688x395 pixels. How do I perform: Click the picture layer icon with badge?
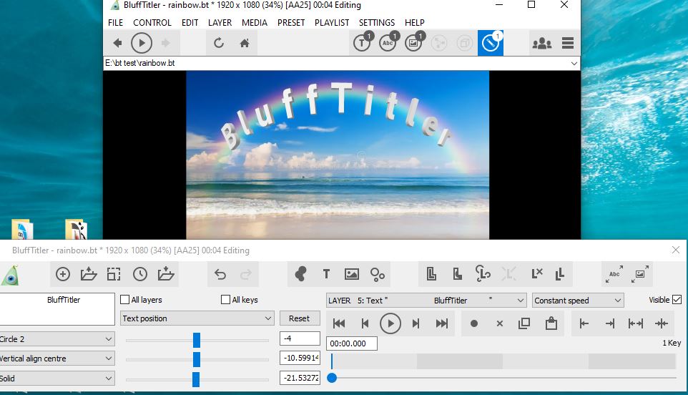(413, 43)
